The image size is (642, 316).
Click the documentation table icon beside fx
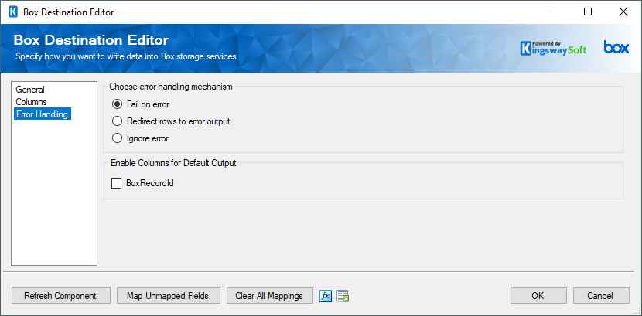click(x=343, y=296)
